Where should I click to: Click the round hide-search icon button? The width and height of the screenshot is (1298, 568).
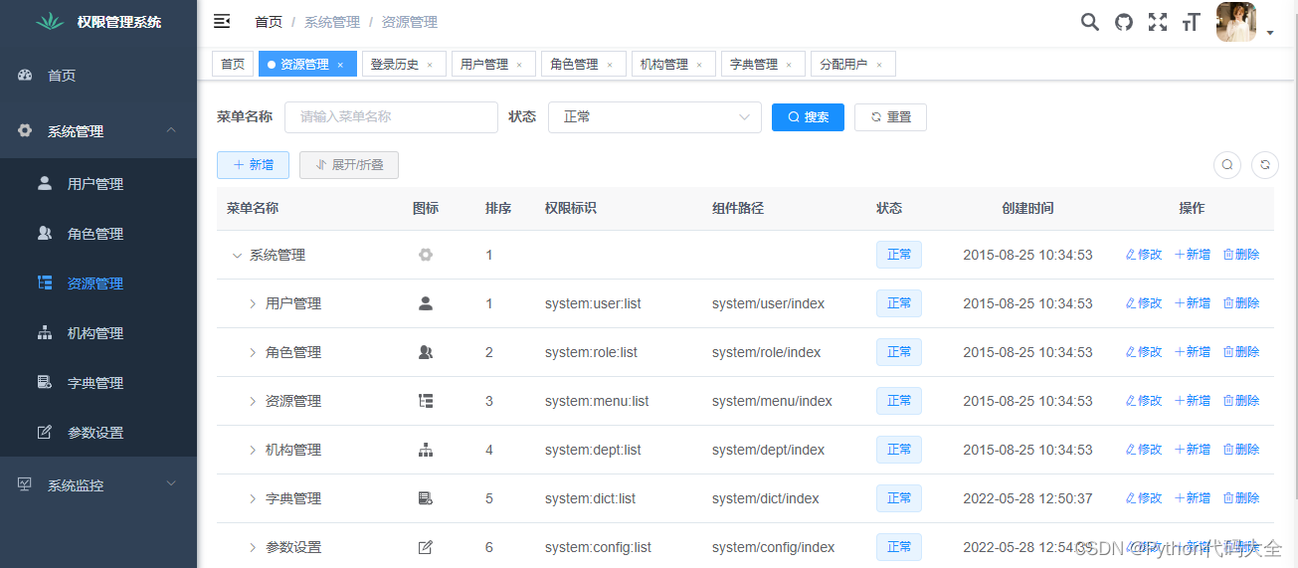[1227, 165]
